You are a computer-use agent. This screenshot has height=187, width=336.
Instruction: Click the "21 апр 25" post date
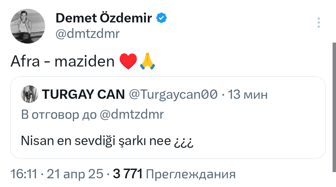(75, 174)
